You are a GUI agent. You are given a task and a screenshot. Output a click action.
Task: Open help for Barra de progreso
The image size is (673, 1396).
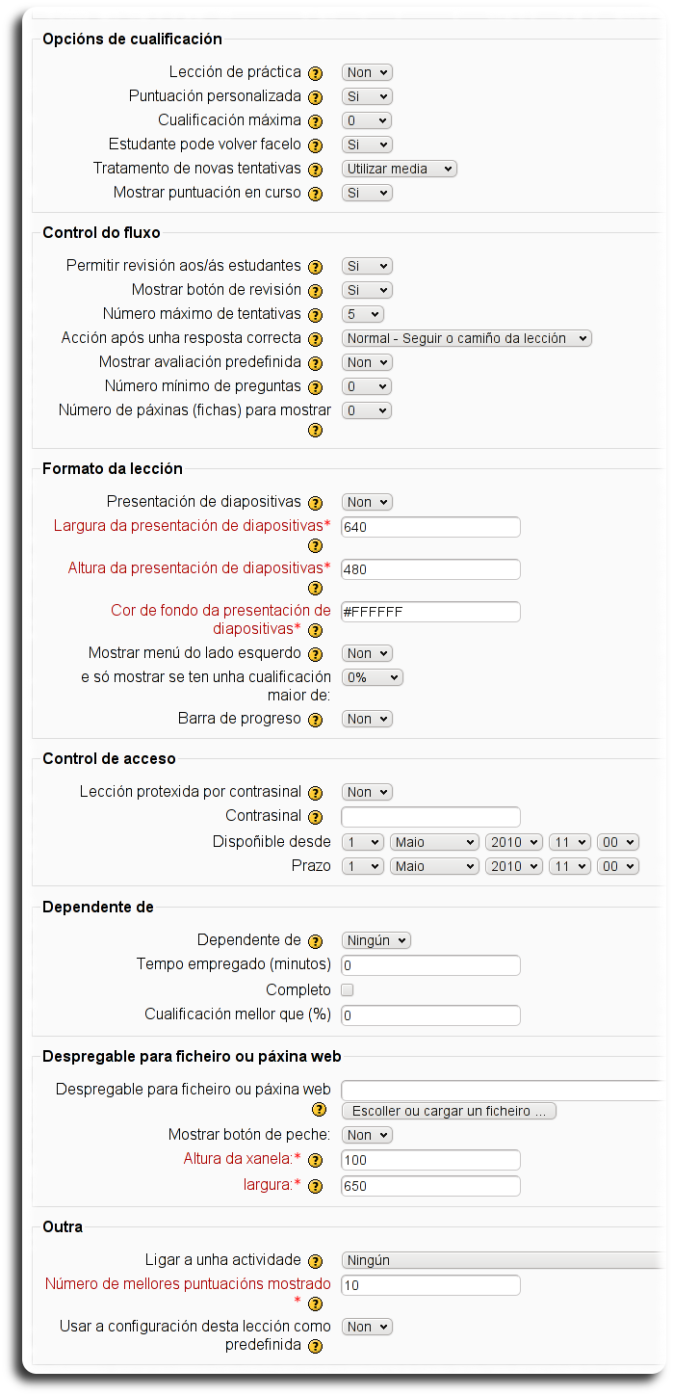click(x=315, y=720)
